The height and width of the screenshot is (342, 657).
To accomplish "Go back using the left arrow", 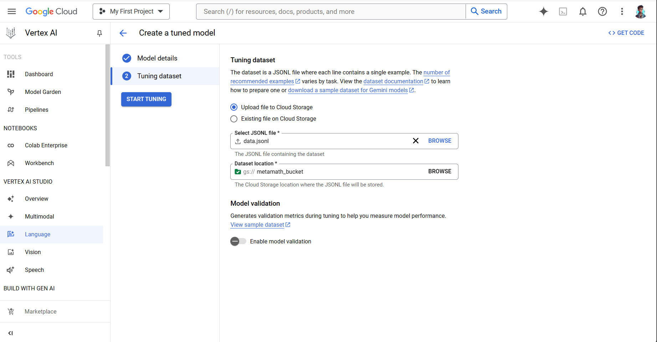I will point(123,33).
